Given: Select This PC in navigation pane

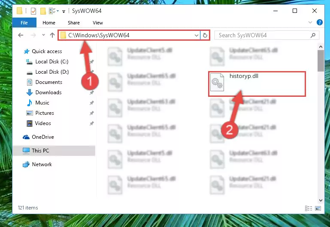Looking at the screenshot, I should 40,151.
